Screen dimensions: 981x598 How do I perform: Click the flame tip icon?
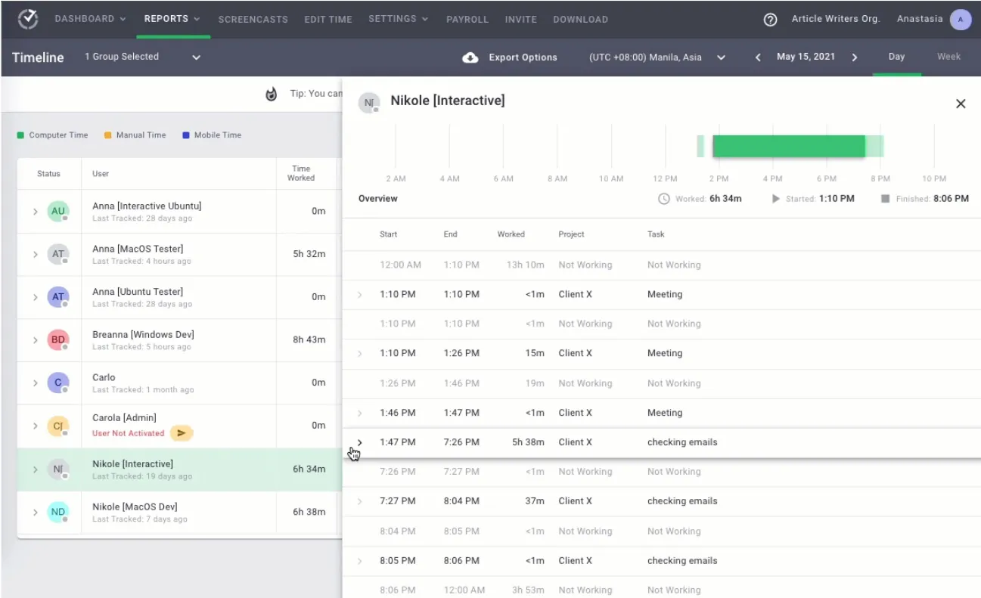pos(272,94)
